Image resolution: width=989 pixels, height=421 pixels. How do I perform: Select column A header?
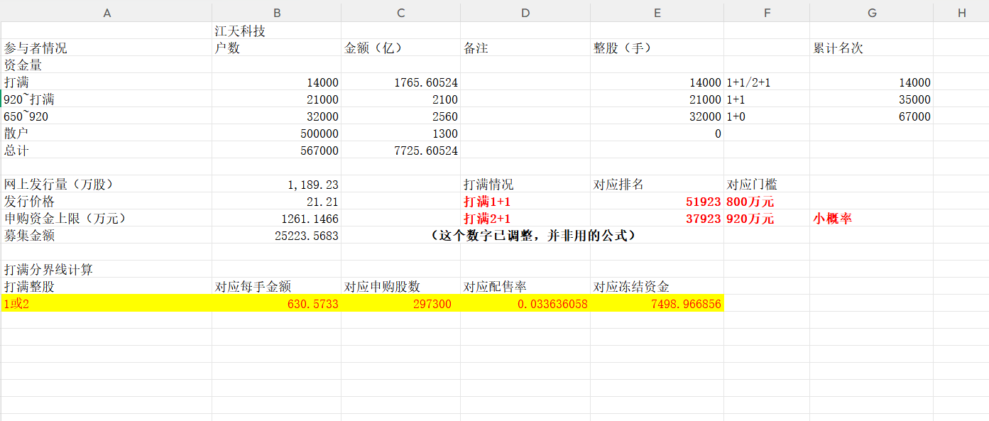(106, 13)
